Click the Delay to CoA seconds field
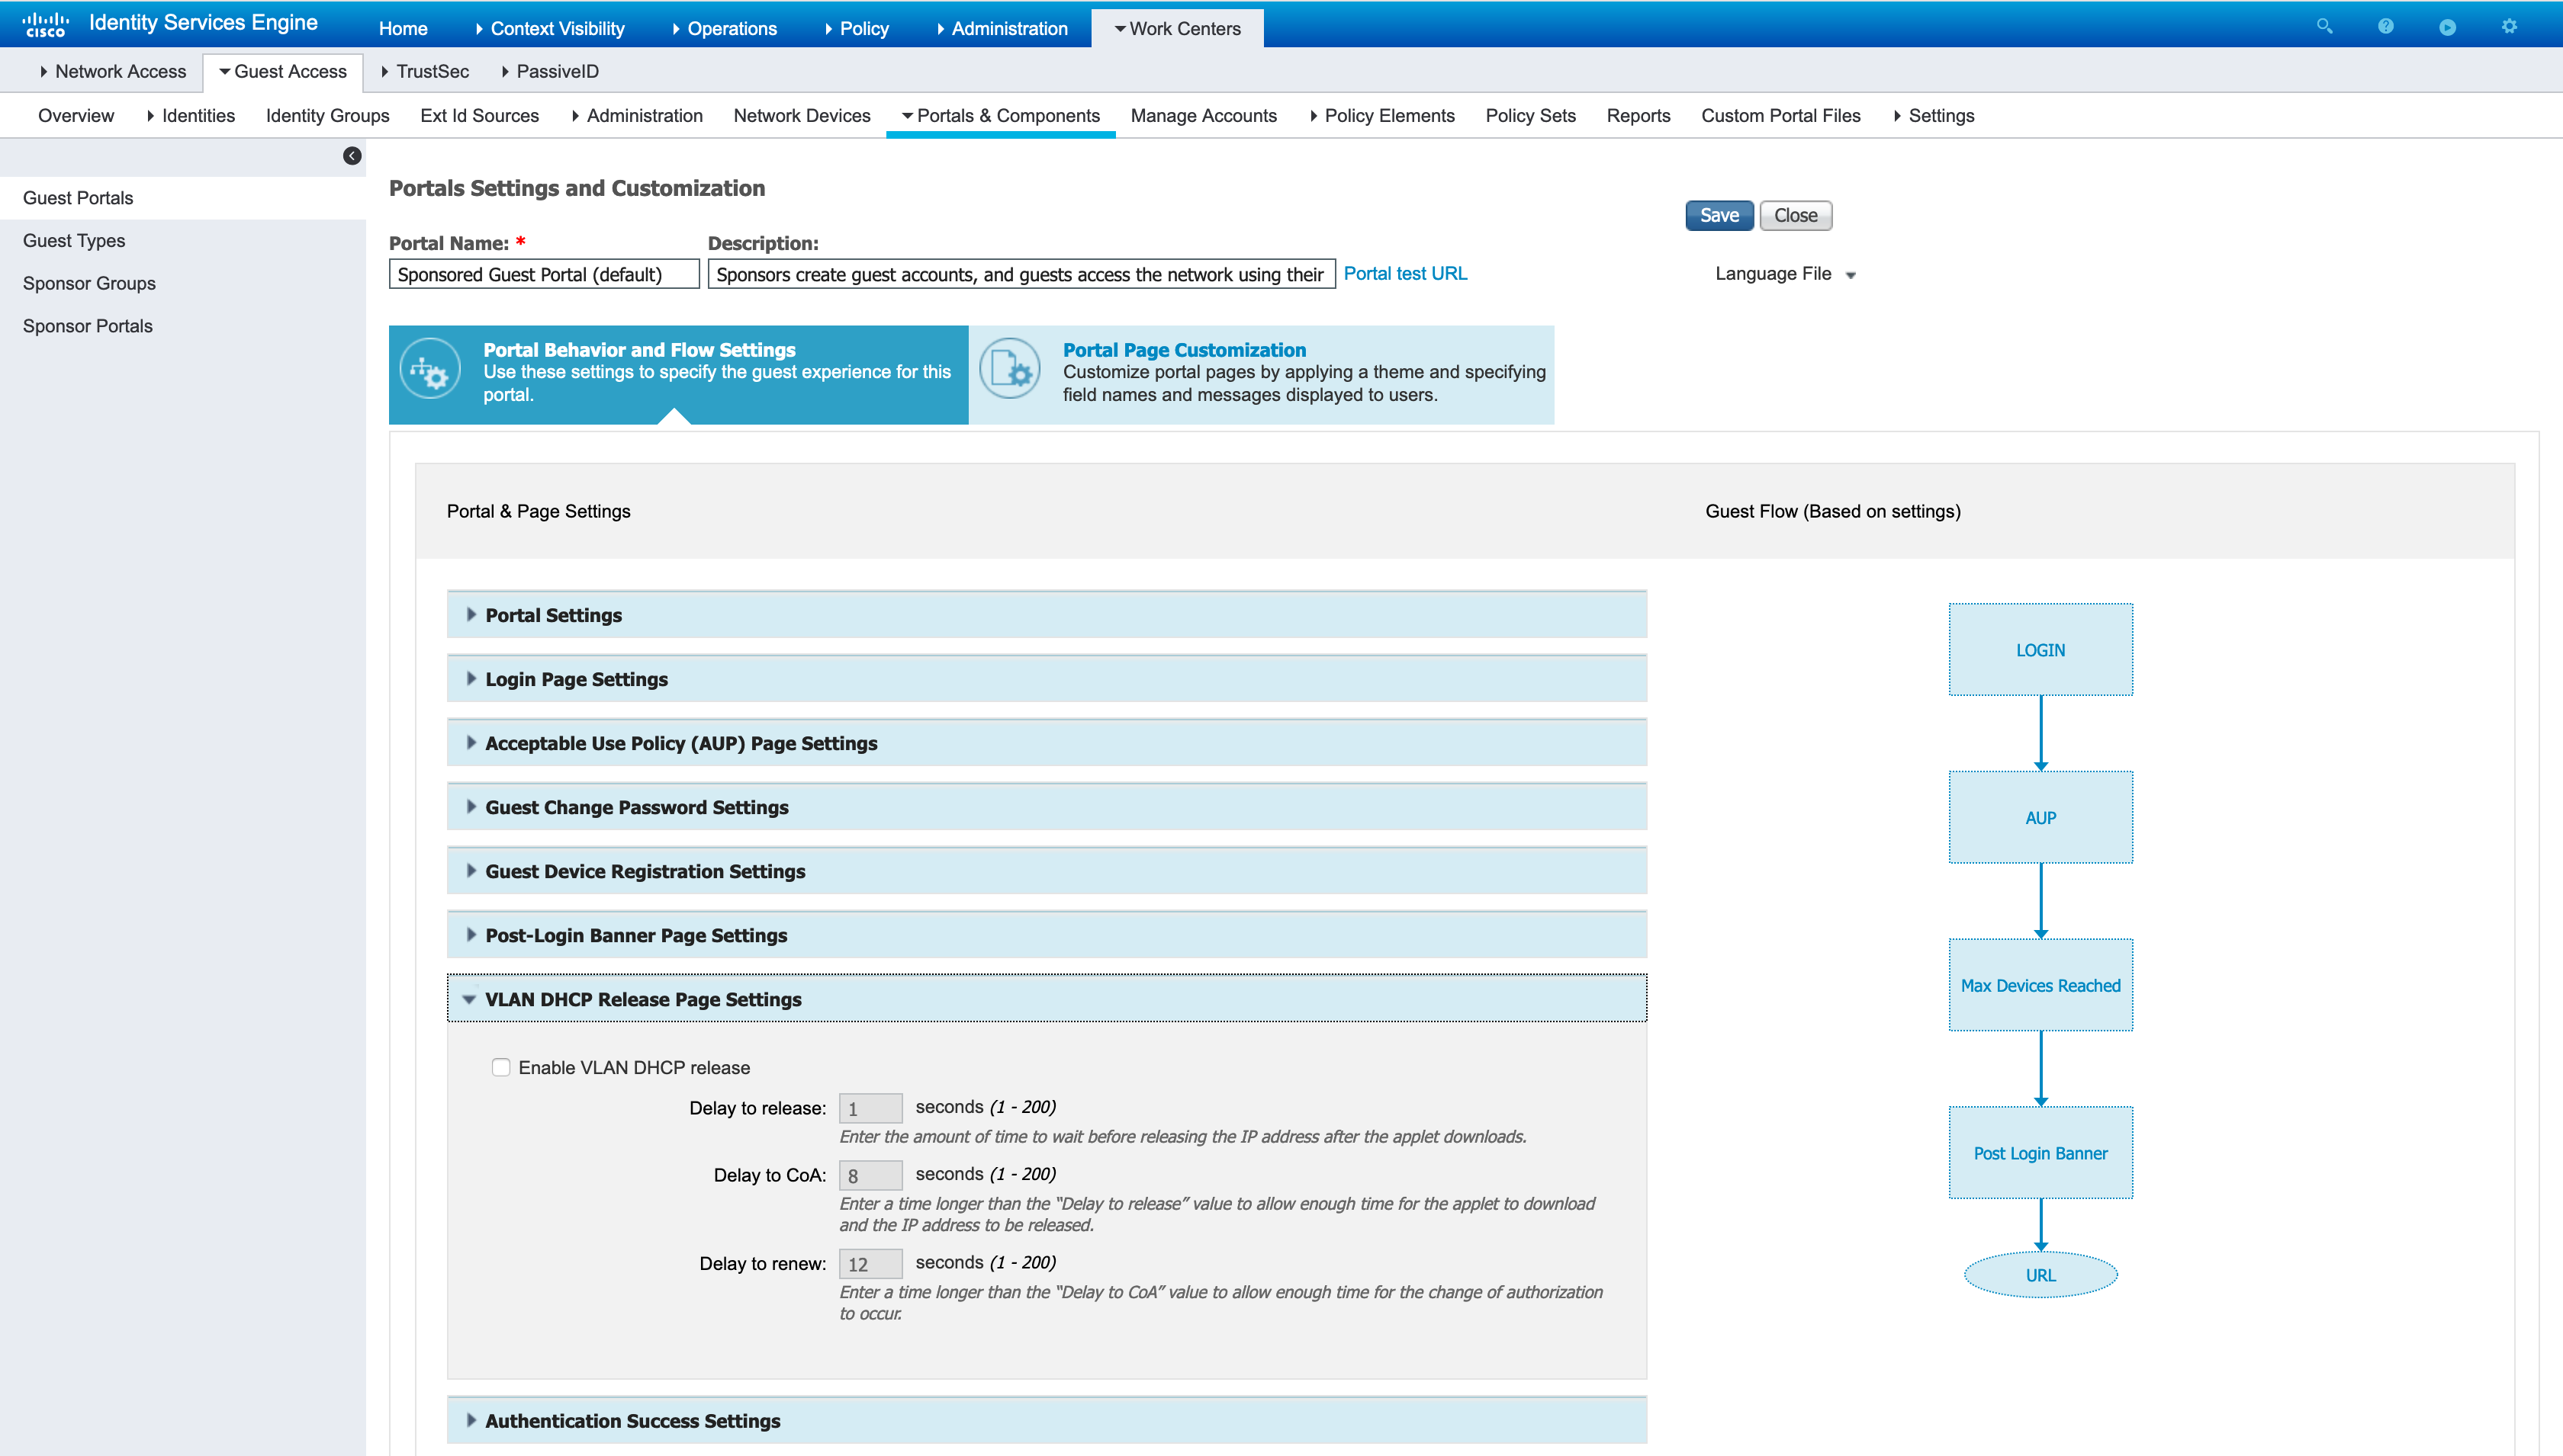Screen dimensions: 2563x1456 coord(870,1175)
